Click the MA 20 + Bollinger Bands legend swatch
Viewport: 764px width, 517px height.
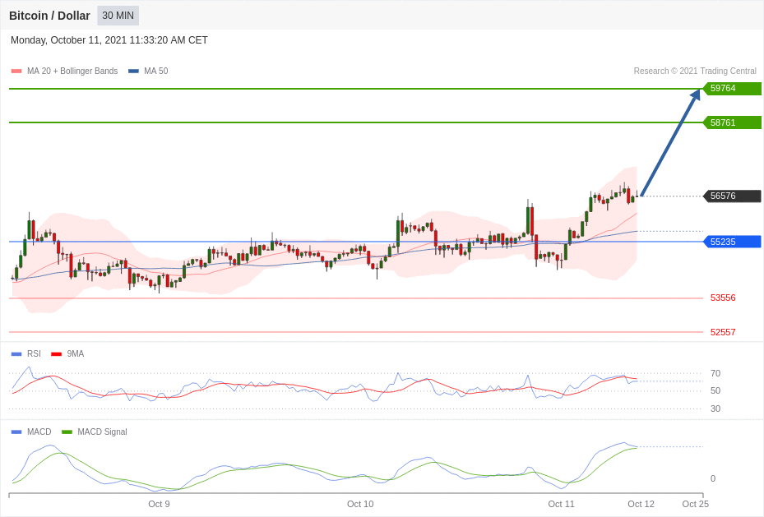point(16,71)
